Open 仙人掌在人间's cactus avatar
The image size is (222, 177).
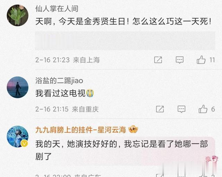[18, 15]
